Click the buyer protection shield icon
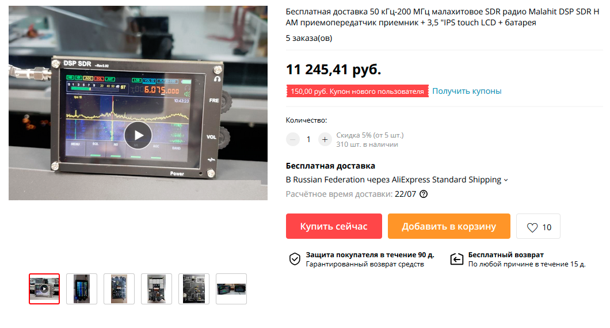Screen dimensions: 610x328 click(x=295, y=259)
